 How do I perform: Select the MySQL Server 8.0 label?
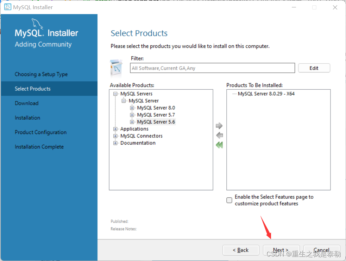point(156,108)
